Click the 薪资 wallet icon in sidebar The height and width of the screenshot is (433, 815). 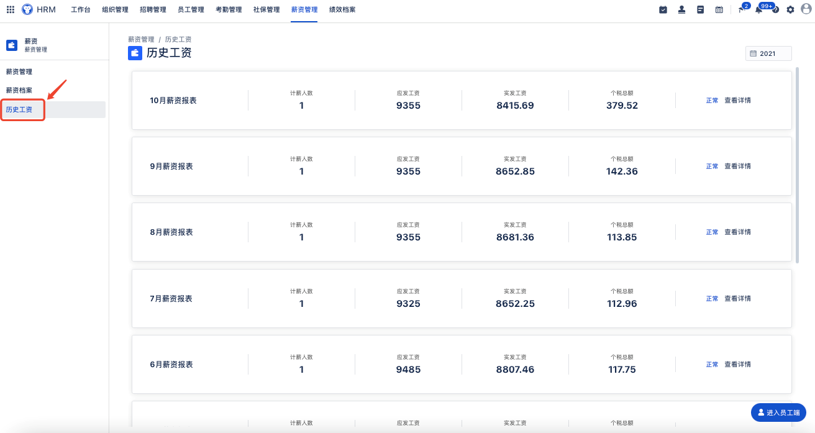coord(12,45)
